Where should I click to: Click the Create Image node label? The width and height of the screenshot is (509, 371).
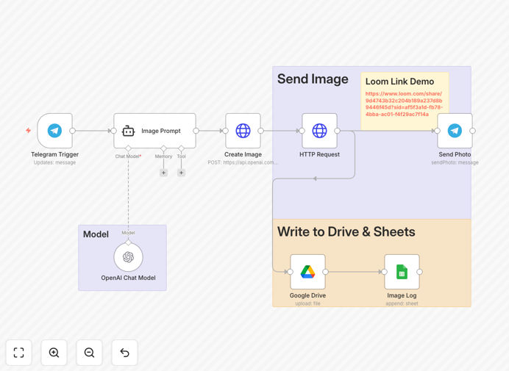click(243, 154)
